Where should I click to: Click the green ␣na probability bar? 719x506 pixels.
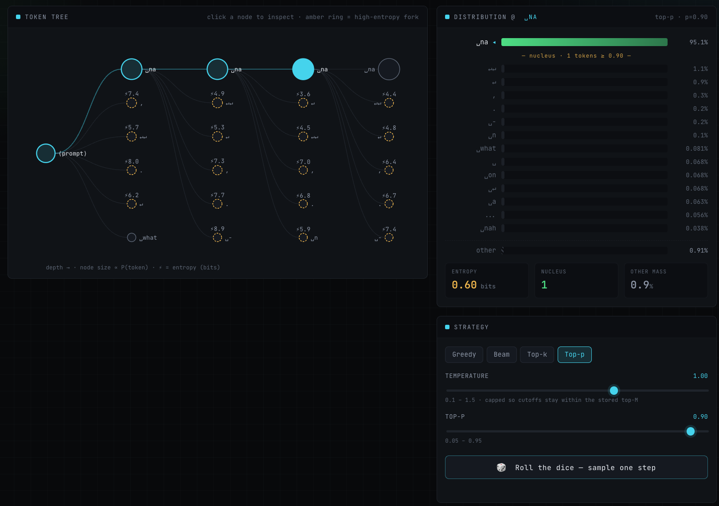584,42
